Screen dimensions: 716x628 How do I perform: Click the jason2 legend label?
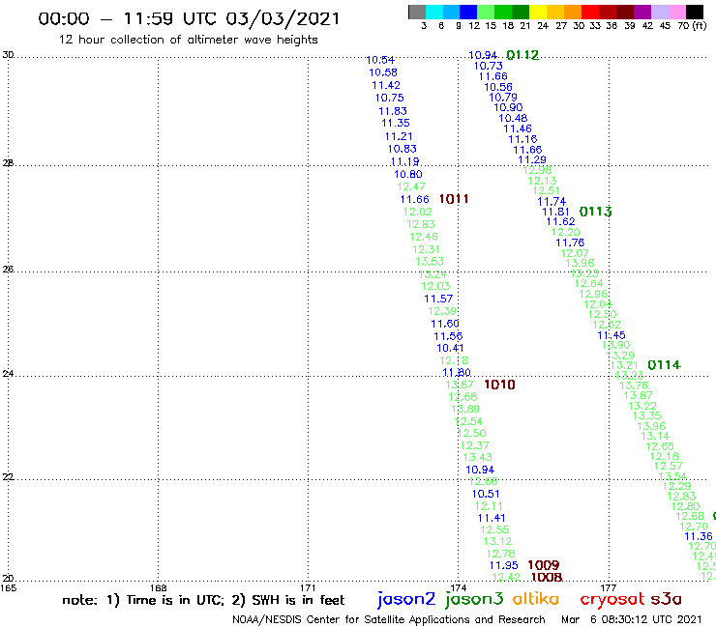[x=406, y=599]
